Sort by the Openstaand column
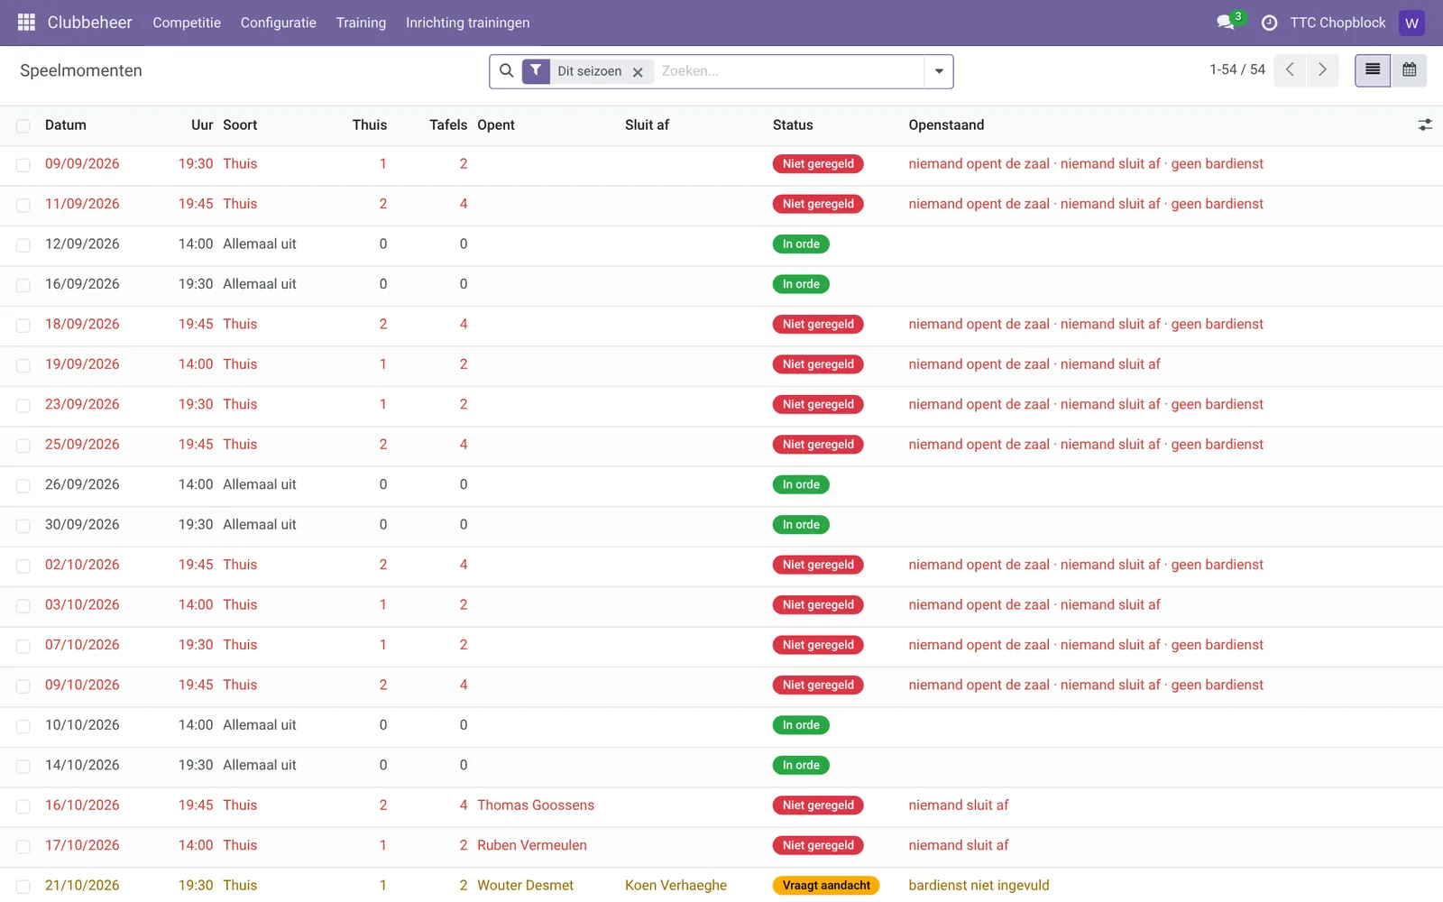The width and height of the screenshot is (1443, 902). tap(946, 125)
